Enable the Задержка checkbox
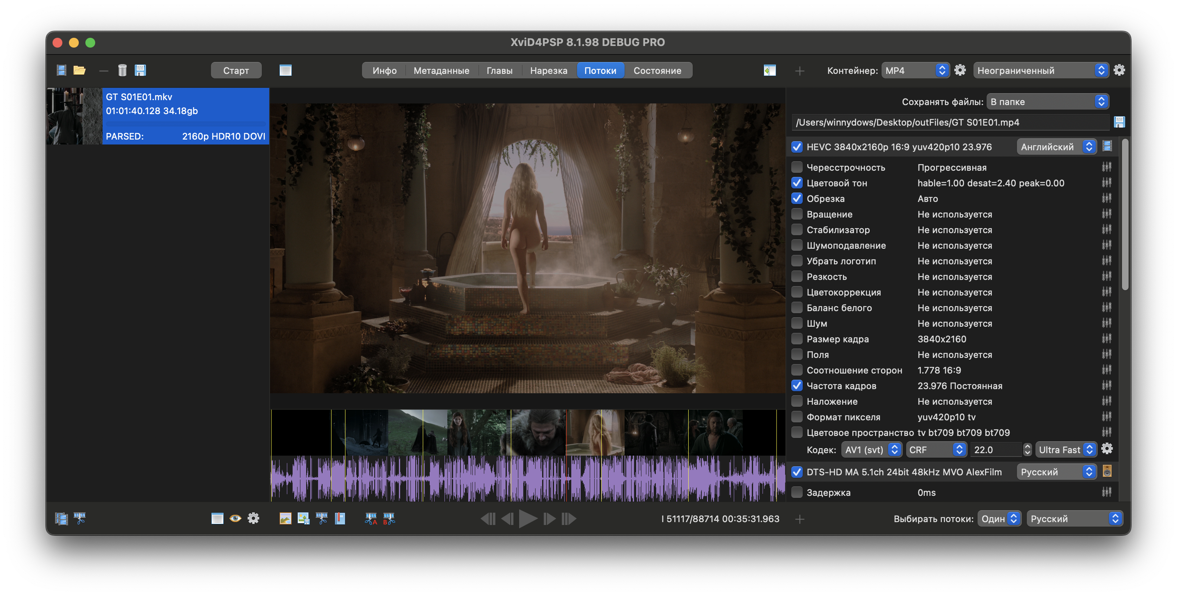This screenshot has height=596, width=1177. pos(797,492)
